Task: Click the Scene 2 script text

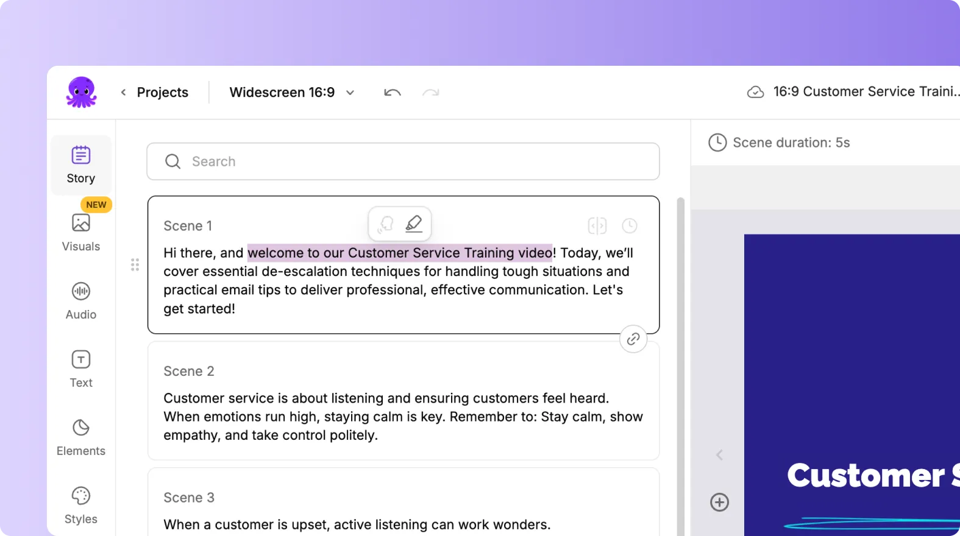Action: click(x=403, y=417)
